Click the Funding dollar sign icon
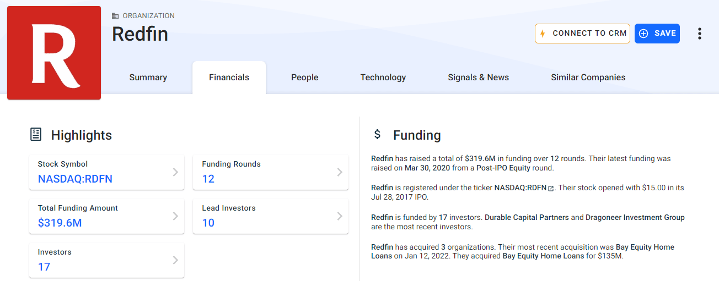 click(377, 134)
